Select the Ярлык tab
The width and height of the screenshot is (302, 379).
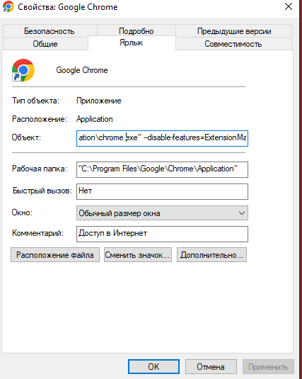[132, 43]
